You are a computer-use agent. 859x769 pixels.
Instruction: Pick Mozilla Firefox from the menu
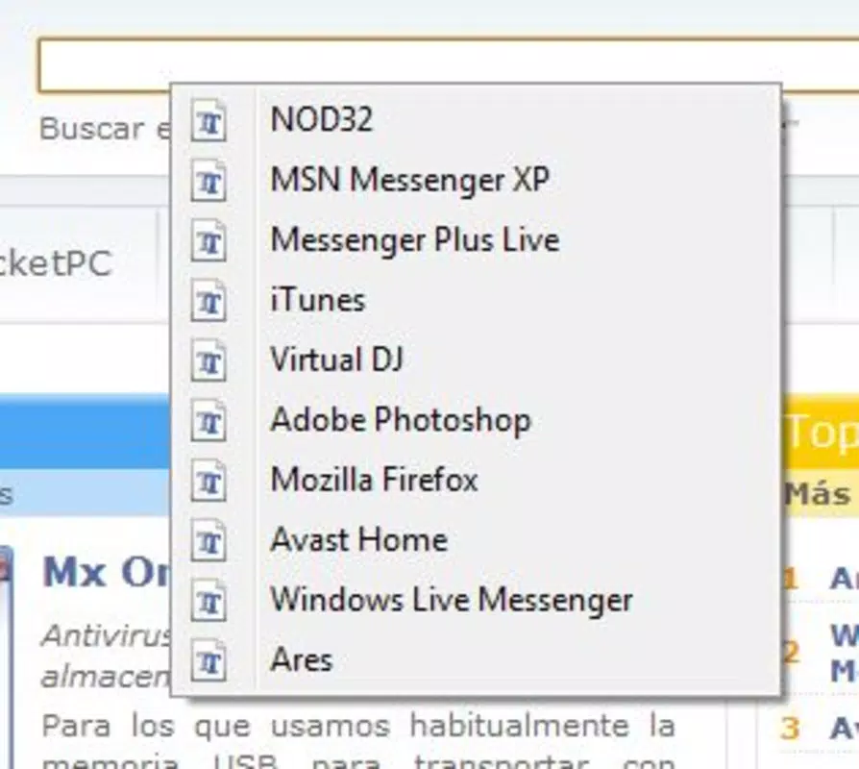click(476, 481)
